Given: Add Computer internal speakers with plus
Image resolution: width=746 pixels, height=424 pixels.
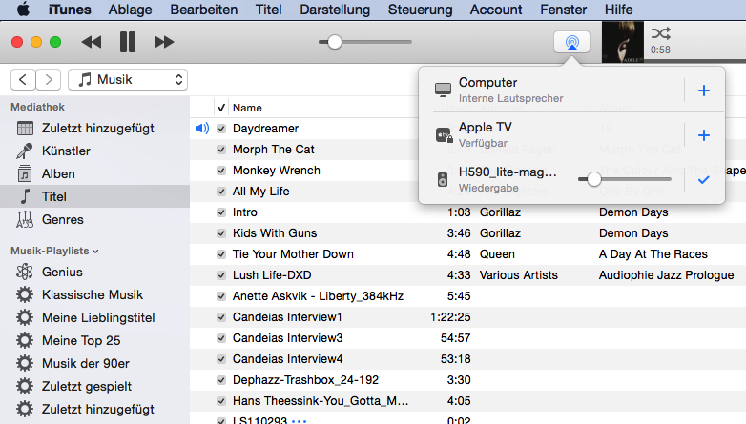Looking at the screenshot, I should coord(704,91).
